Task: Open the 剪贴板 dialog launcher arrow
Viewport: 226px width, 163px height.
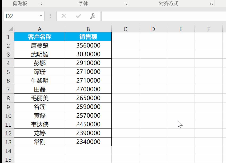Action: tap(41, 3)
